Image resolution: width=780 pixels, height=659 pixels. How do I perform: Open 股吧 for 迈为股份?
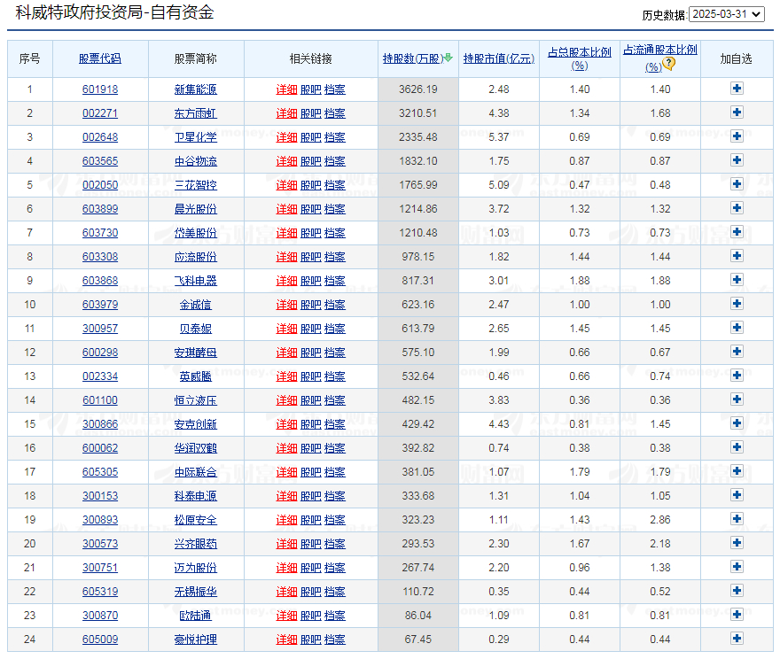[x=312, y=568]
